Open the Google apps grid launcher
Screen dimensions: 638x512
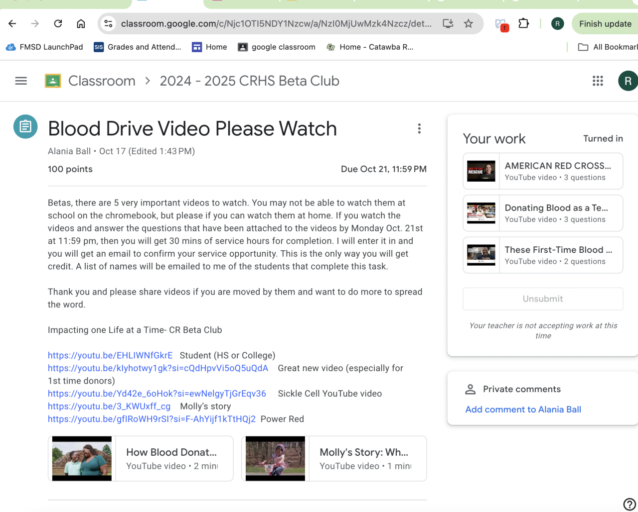[x=598, y=81]
